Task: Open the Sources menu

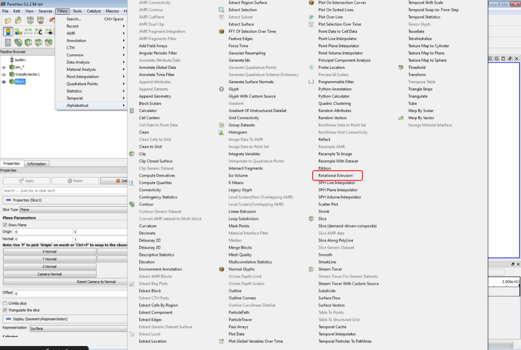Action: (45, 11)
